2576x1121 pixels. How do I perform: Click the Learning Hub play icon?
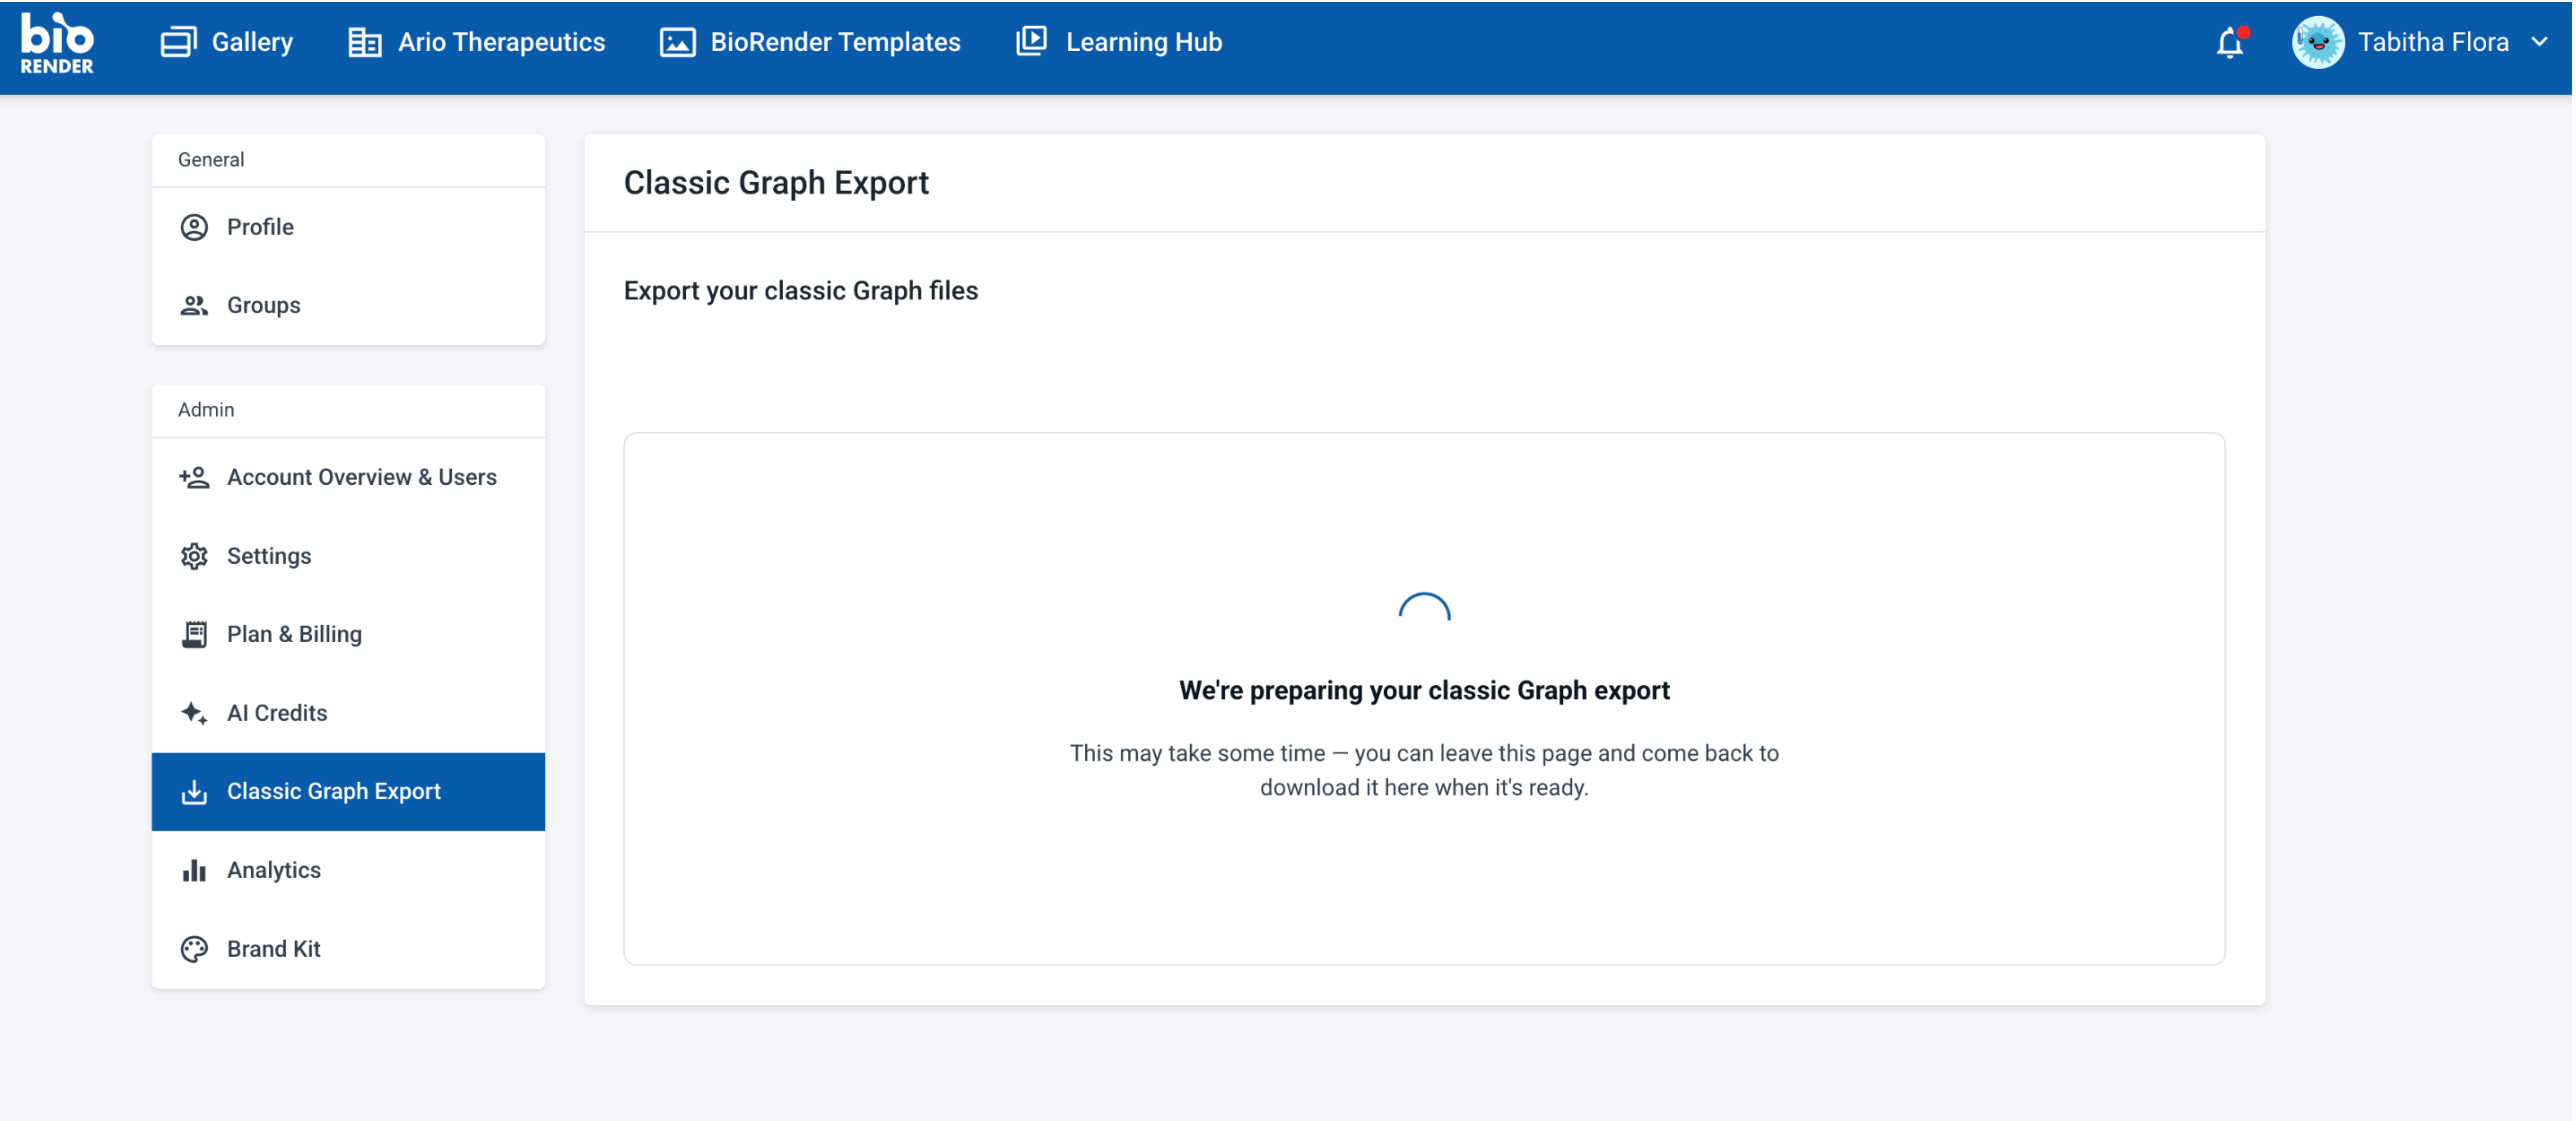coord(1031,41)
